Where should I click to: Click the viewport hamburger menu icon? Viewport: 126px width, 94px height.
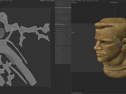tap(72, 1)
